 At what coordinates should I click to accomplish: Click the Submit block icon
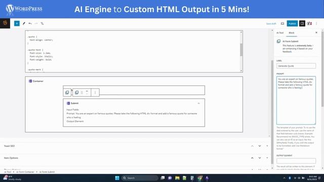tap(68, 103)
